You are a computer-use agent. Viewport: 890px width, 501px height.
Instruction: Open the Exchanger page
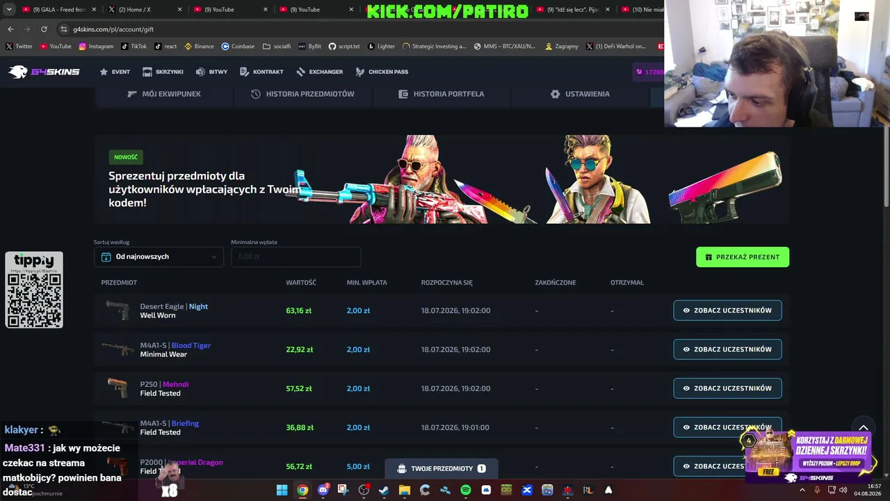pos(319,72)
